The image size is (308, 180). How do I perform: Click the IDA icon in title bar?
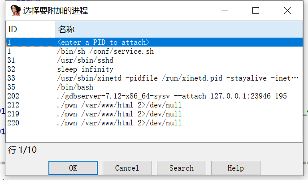coord(16,10)
